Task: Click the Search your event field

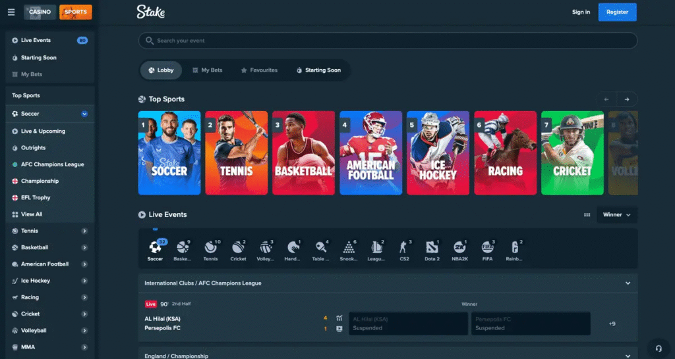Action: 388,41
